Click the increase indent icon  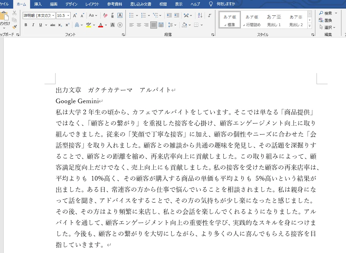(x=177, y=15)
